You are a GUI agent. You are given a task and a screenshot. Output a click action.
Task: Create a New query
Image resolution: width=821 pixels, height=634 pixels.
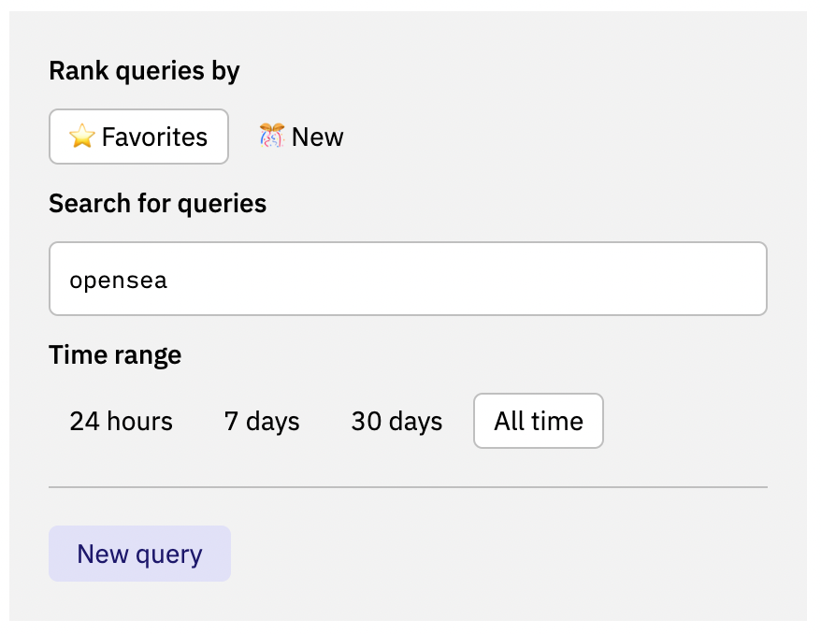(x=139, y=555)
